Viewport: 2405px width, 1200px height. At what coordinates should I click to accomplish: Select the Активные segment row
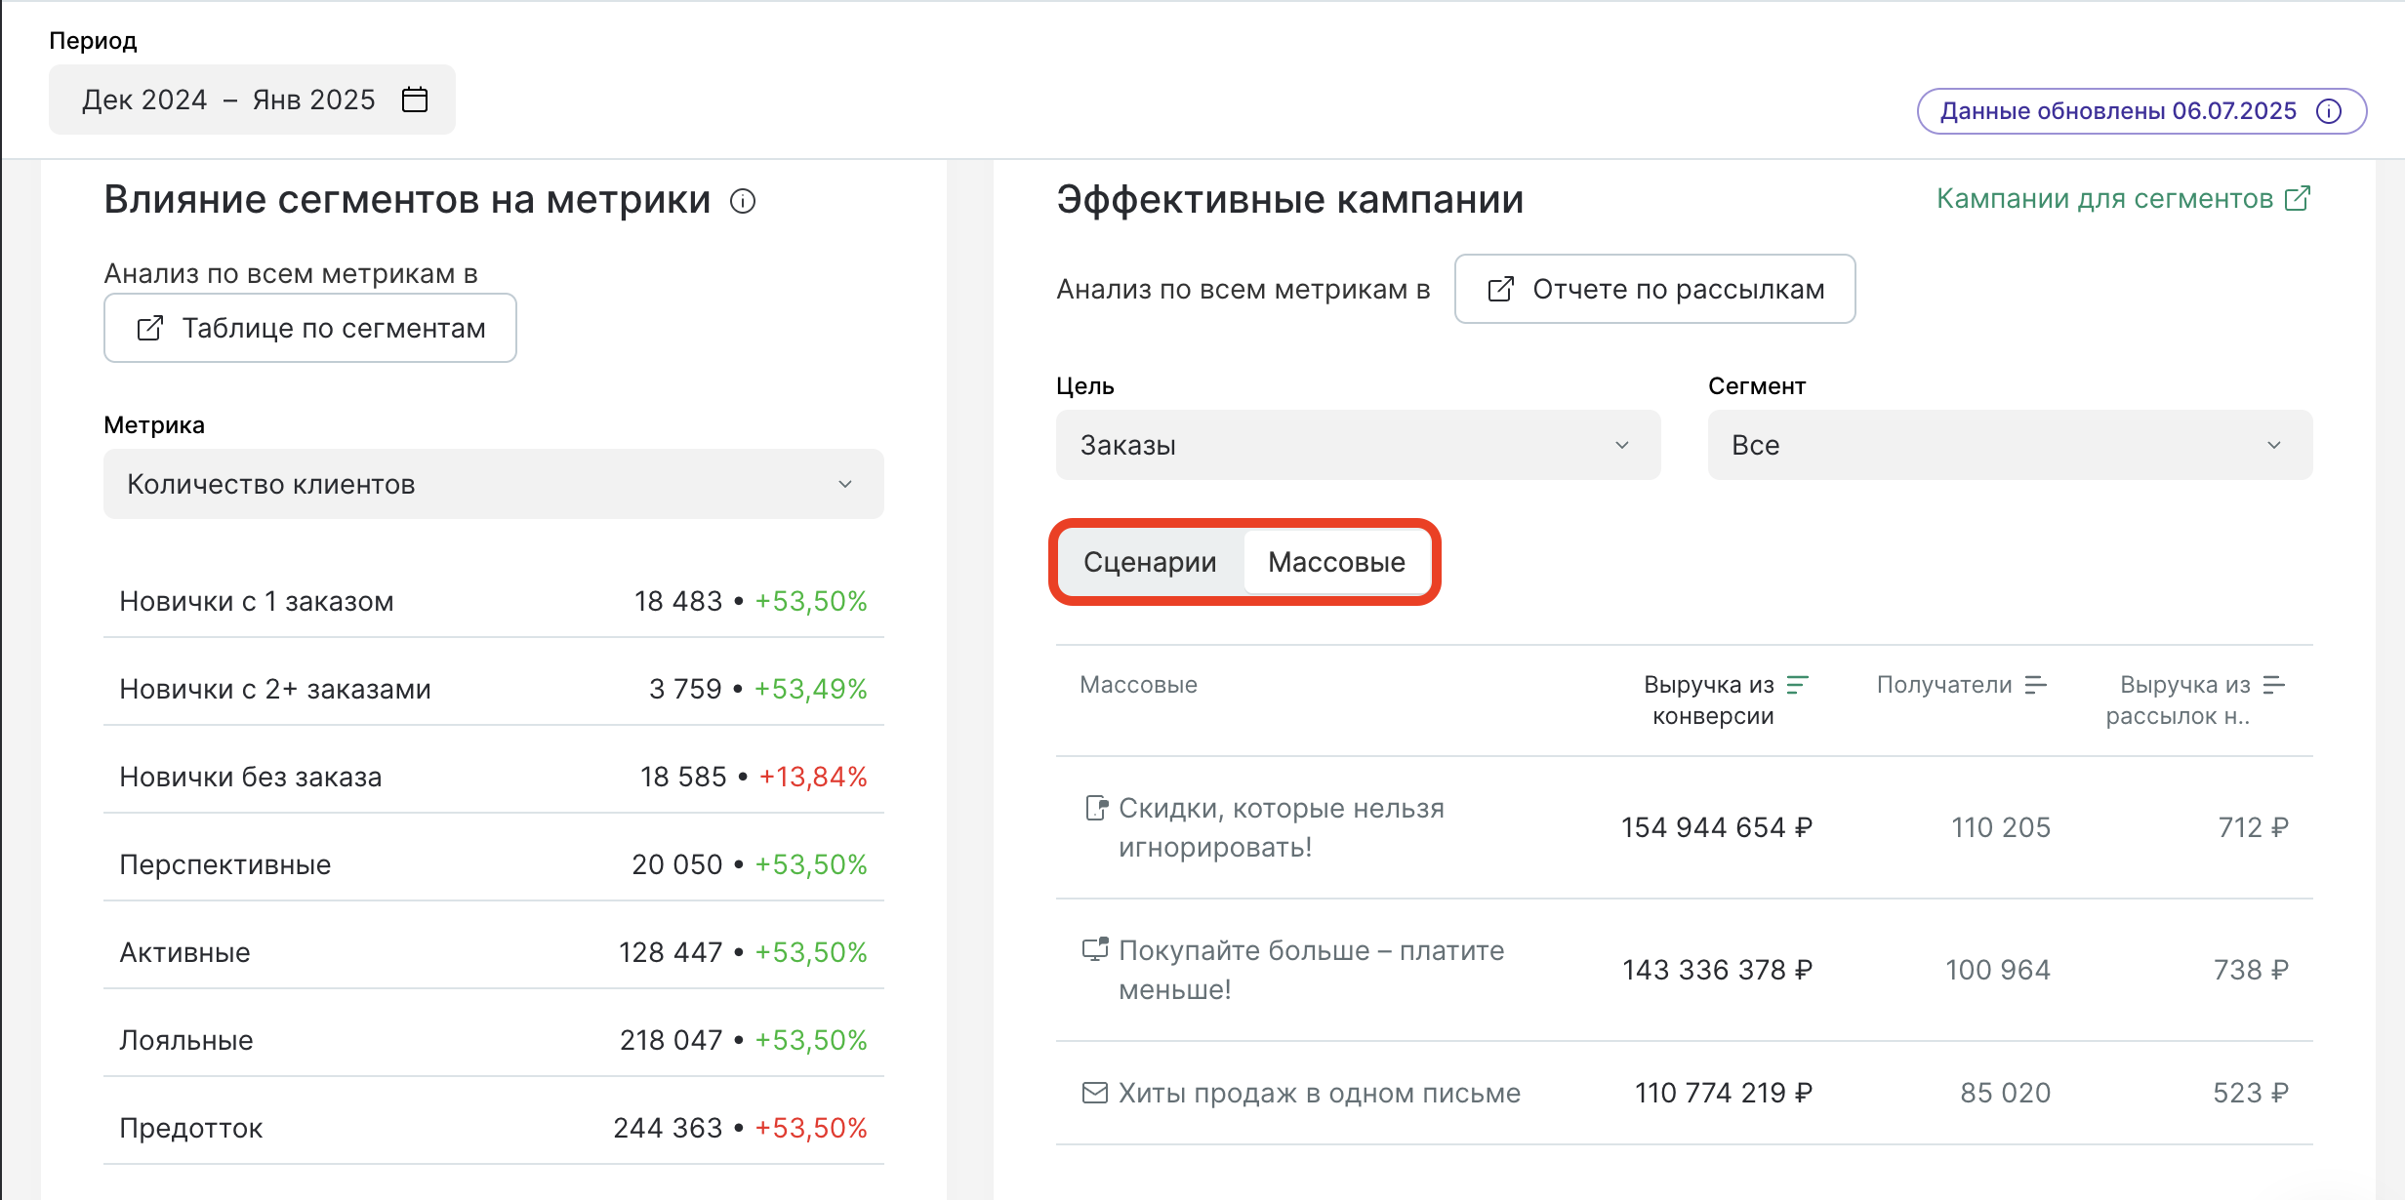tap(494, 952)
